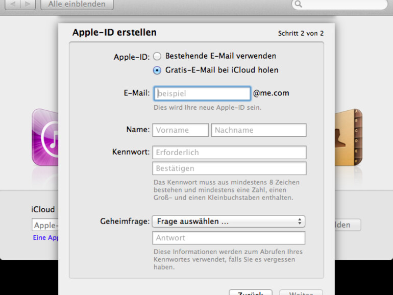The height and width of the screenshot is (295, 393).
Task: Click the Contacts address book icon
Action: (349, 137)
